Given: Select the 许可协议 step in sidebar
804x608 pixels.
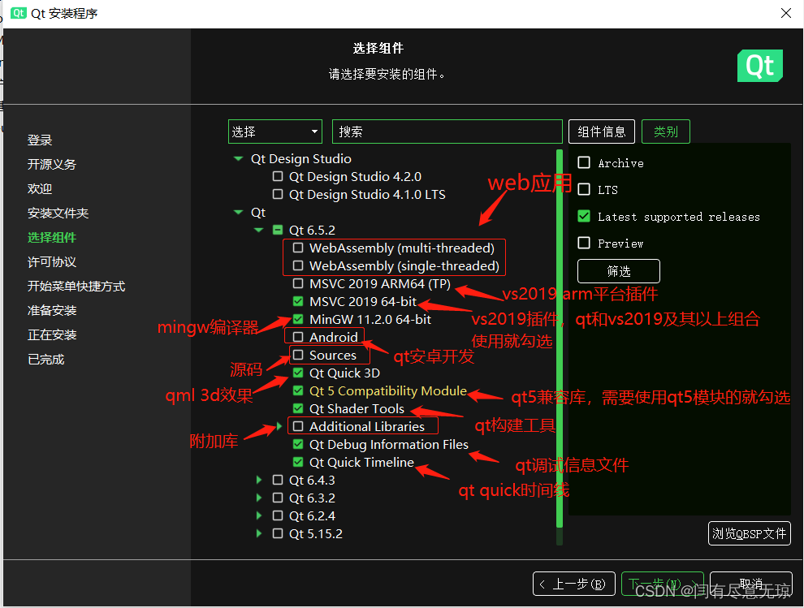Looking at the screenshot, I should [52, 261].
